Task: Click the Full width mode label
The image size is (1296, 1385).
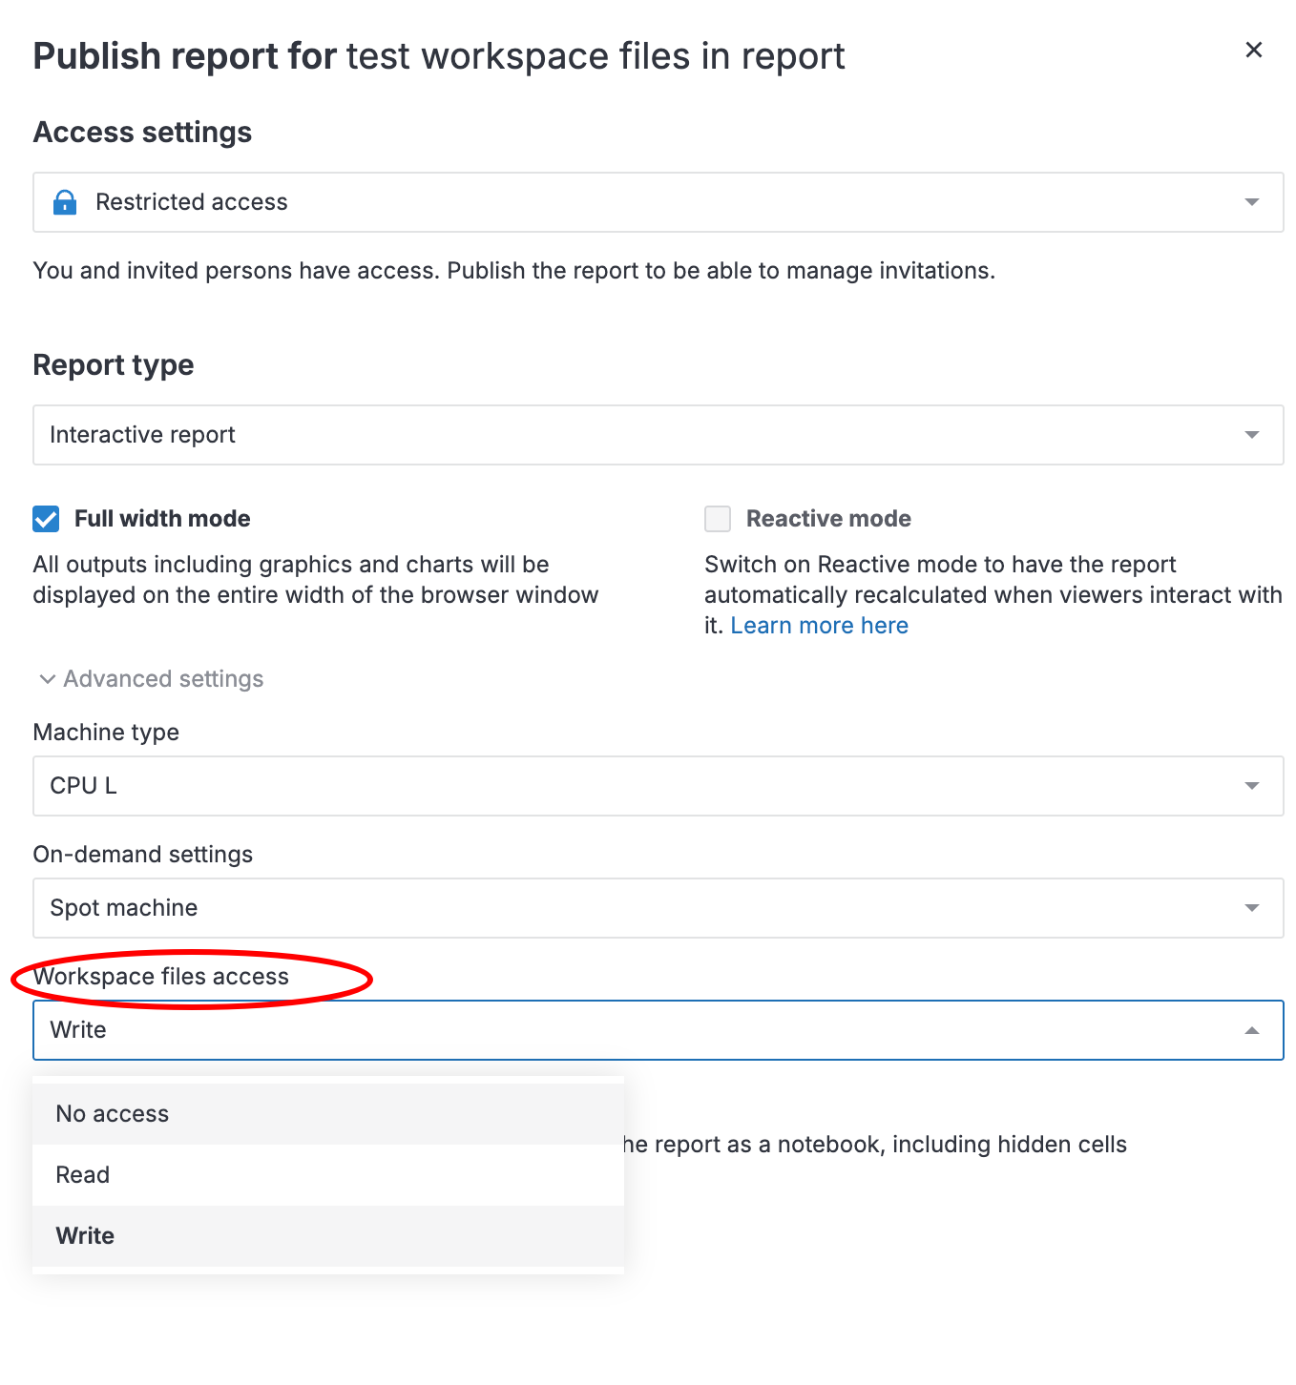Action: tap(162, 519)
